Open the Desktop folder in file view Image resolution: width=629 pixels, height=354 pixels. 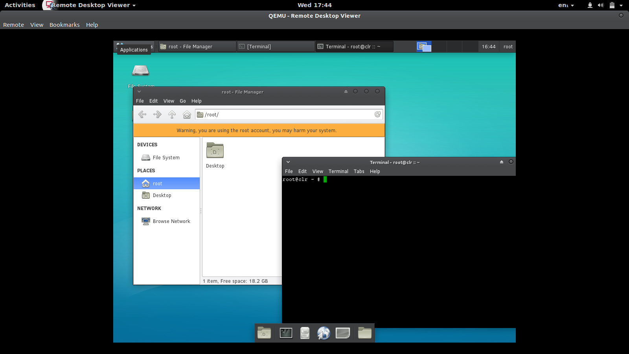coord(215,155)
